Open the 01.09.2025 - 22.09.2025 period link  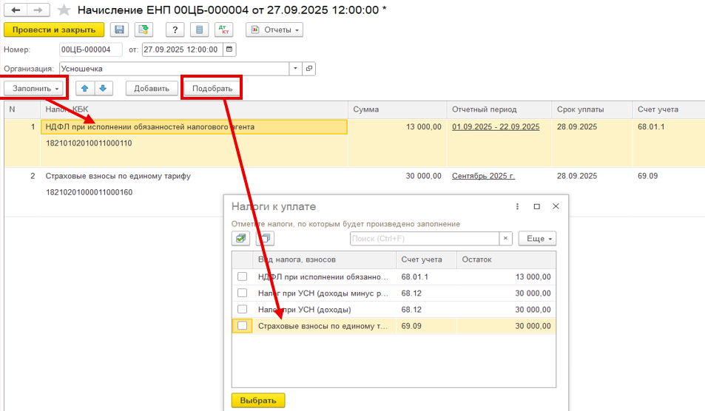(x=496, y=127)
